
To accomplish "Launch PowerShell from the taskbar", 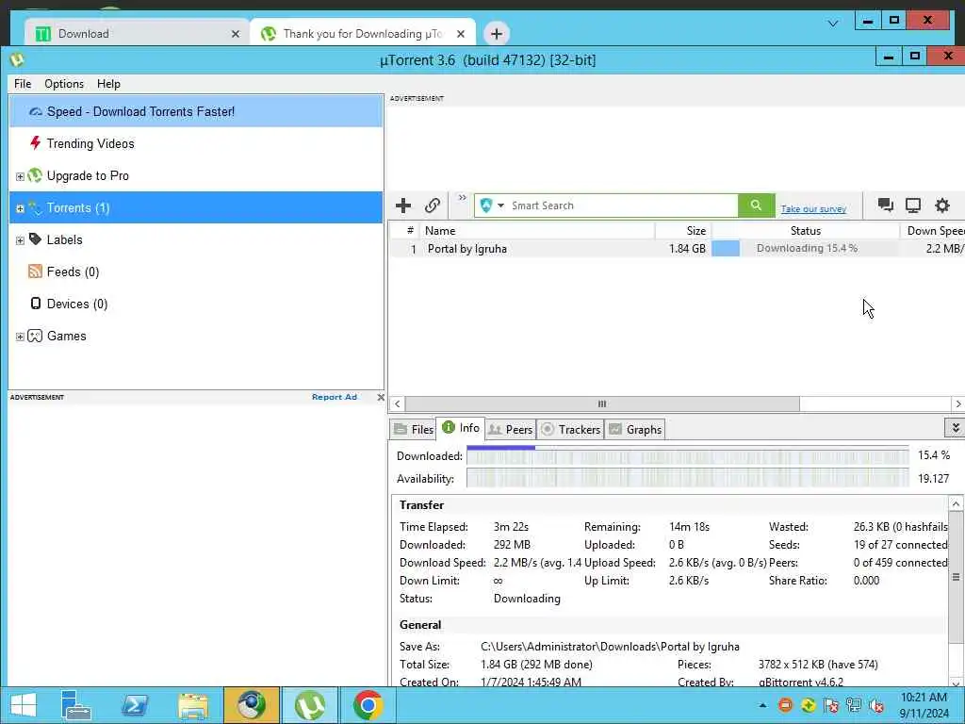I will [135, 705].
